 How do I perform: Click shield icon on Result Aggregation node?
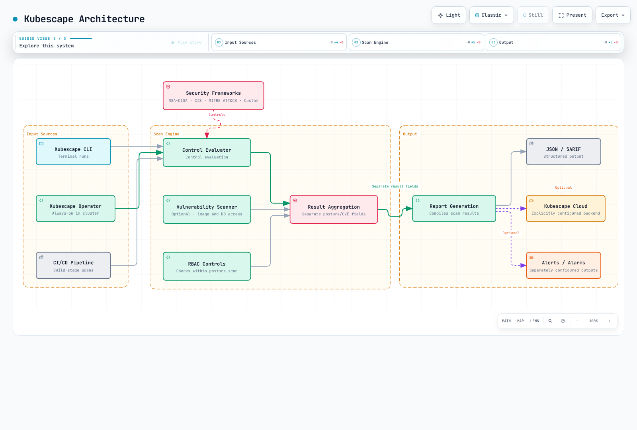(x=295, y=201)
